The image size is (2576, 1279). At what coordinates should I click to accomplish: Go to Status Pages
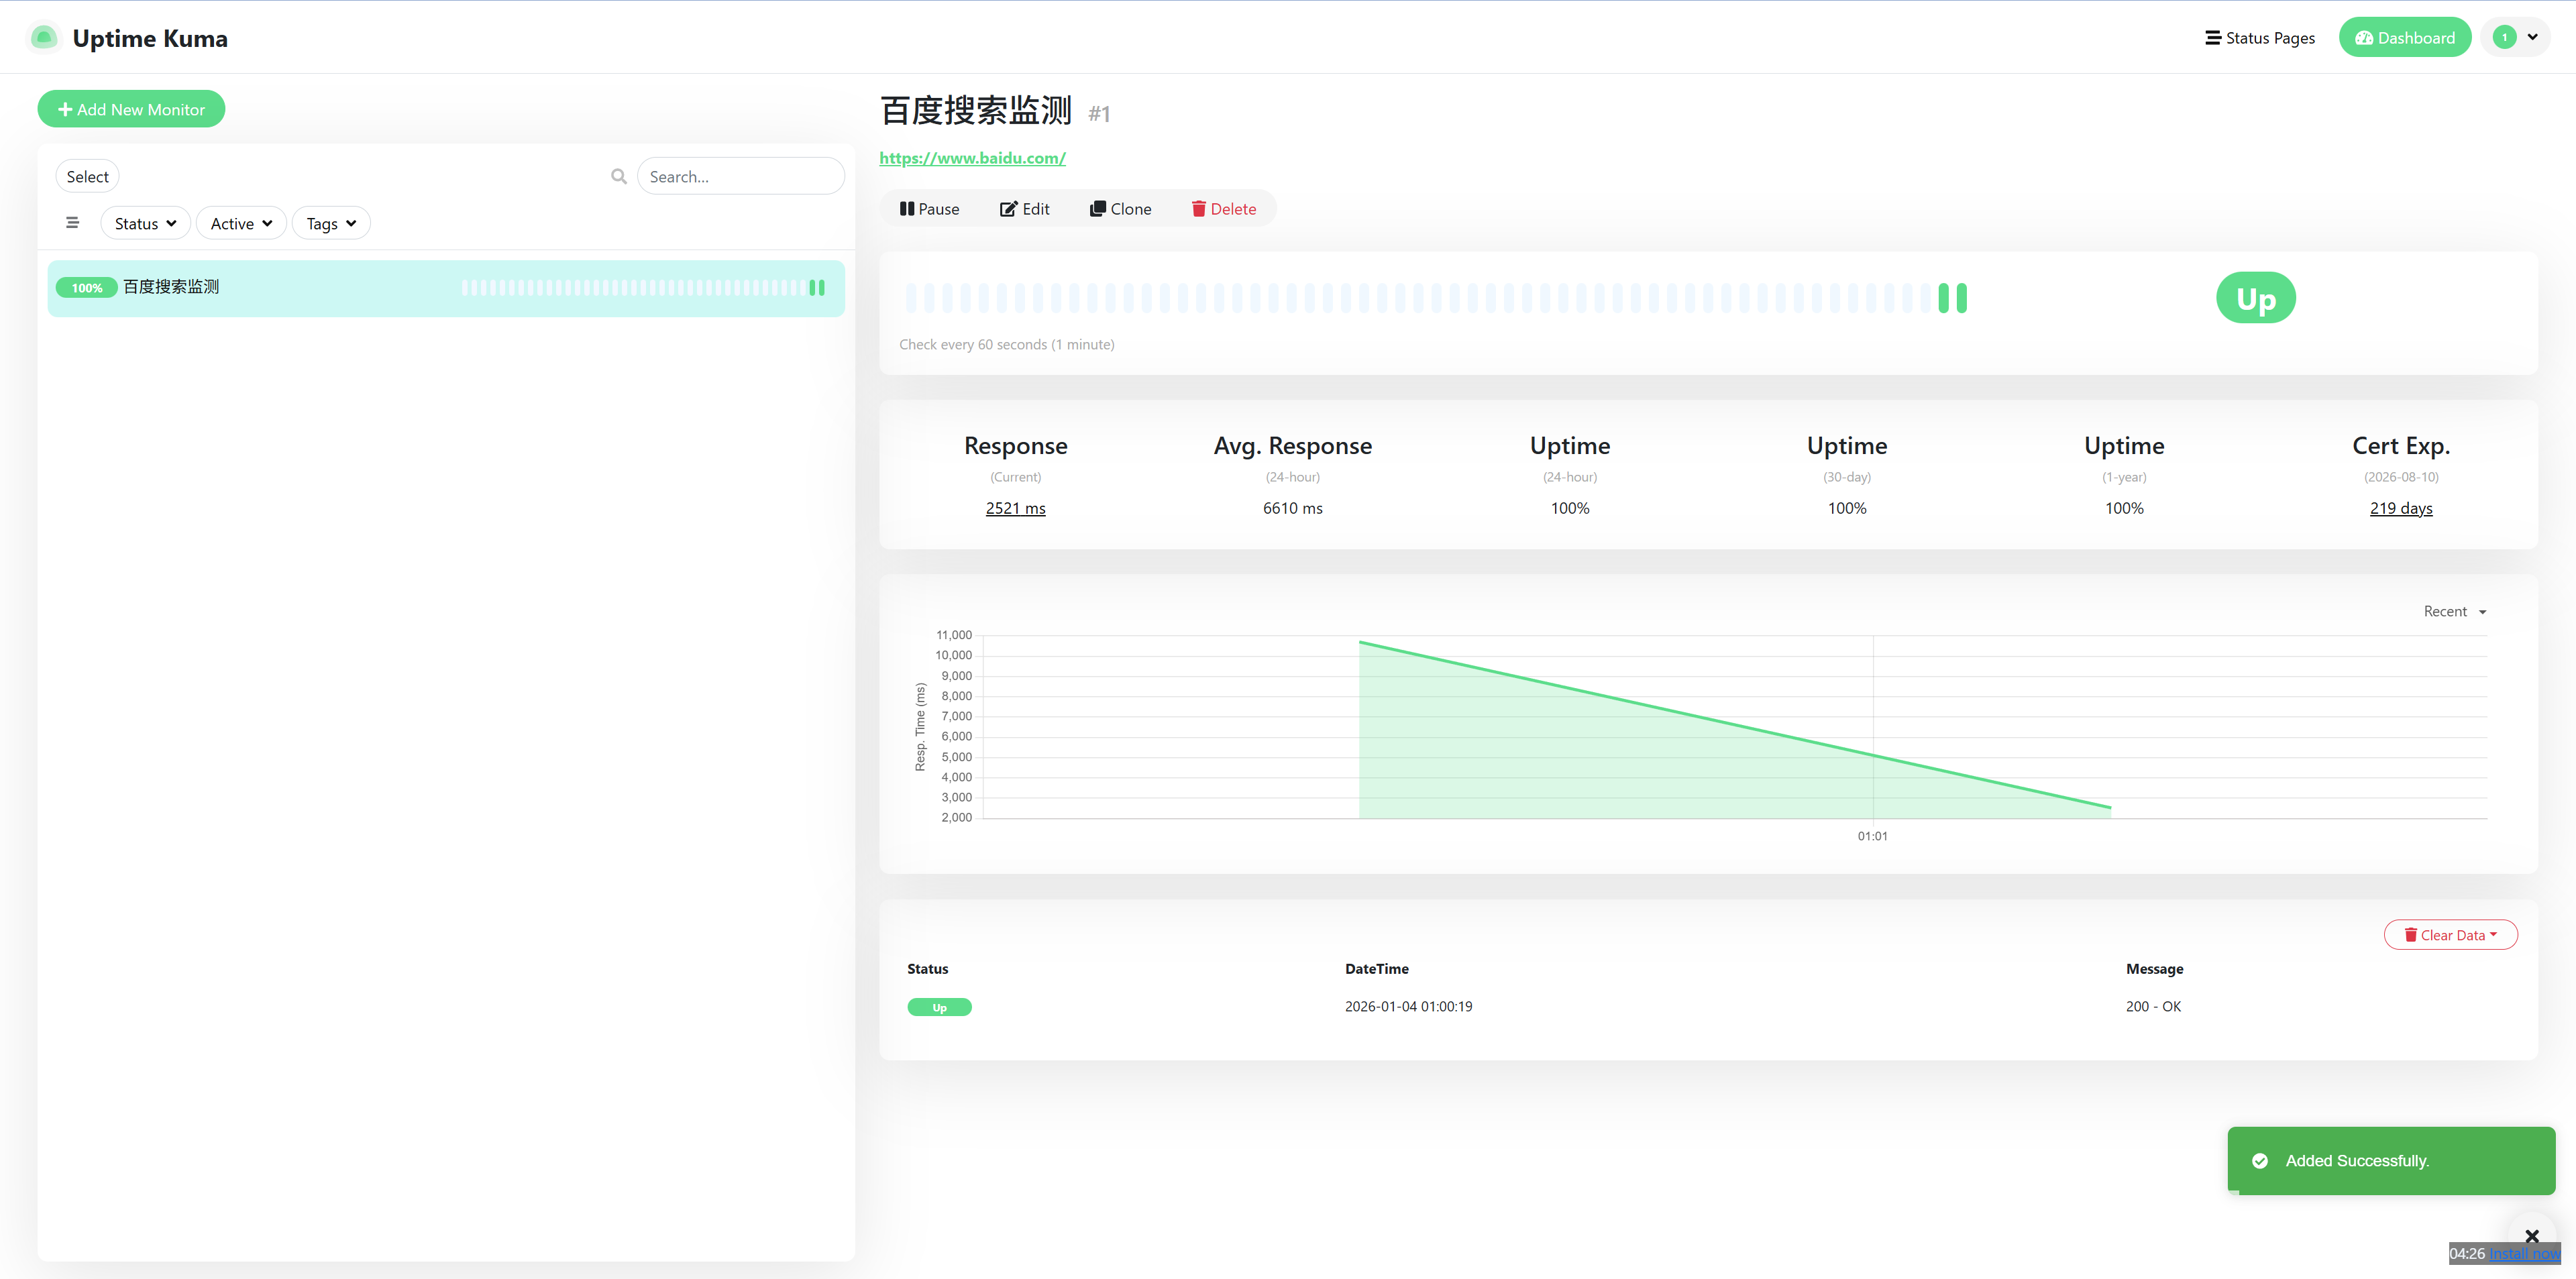click(2260, 38)
